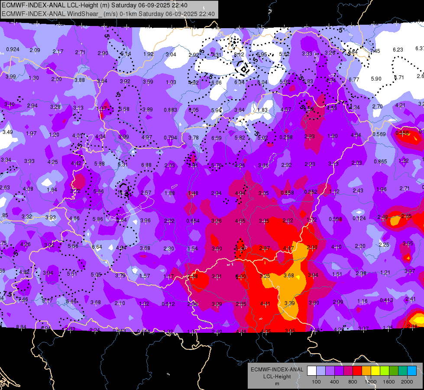Select the grid value 8.84
Screen dimensions: 424x390
[21, 327]
